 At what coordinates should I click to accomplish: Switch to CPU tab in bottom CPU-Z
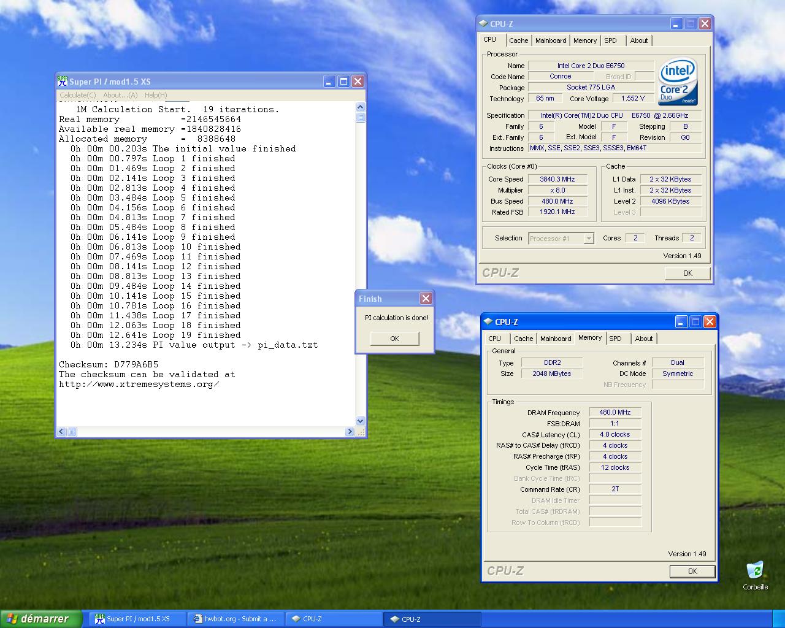click(495, 339)
